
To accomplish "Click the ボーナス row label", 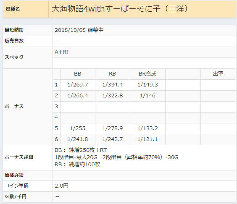I will (x=14, y=107).
